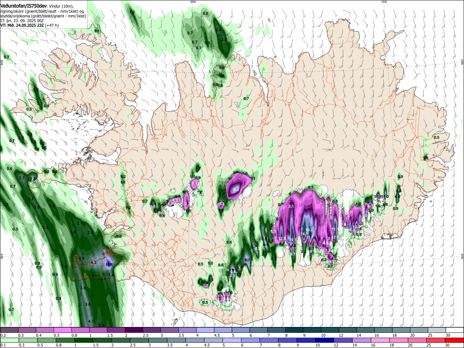The image size is (464, 348).
Task: Click the valid time 'VT: Mið. 24.09.2025 23Z'
Action: (x=22, y=25)
